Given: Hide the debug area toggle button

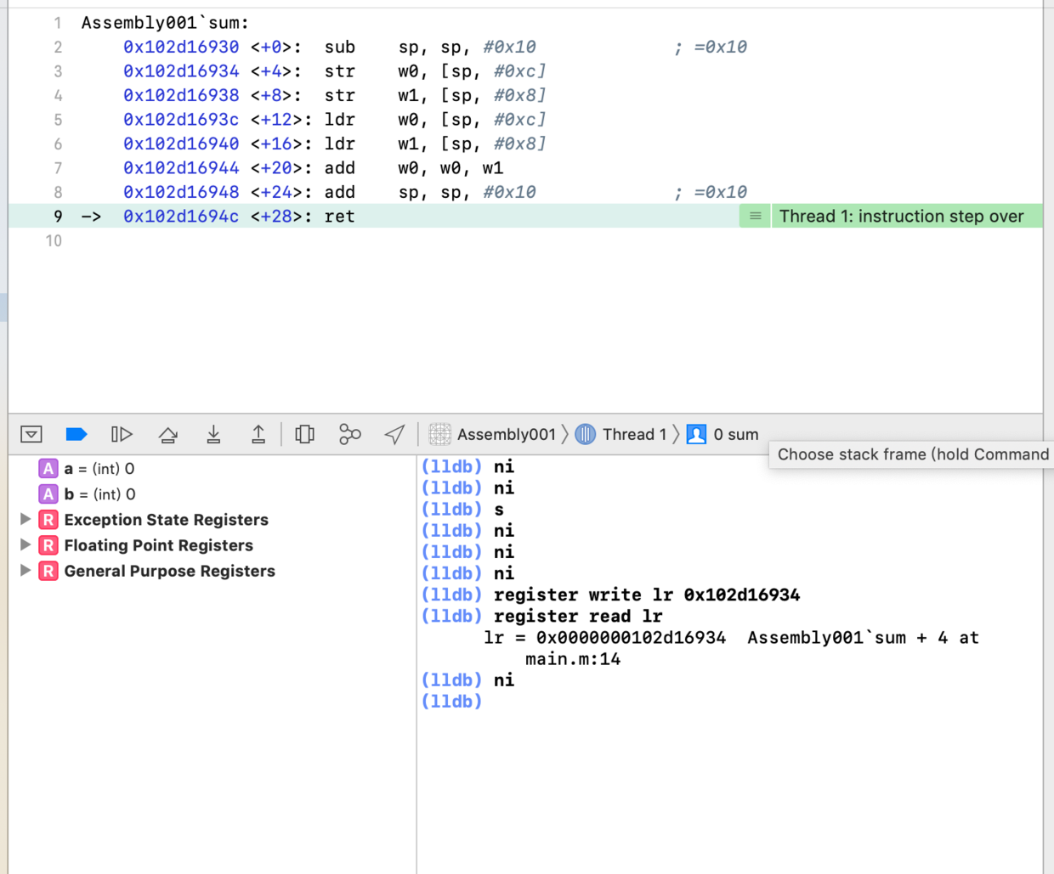Looking at the screenshot, I should [31, 434].
